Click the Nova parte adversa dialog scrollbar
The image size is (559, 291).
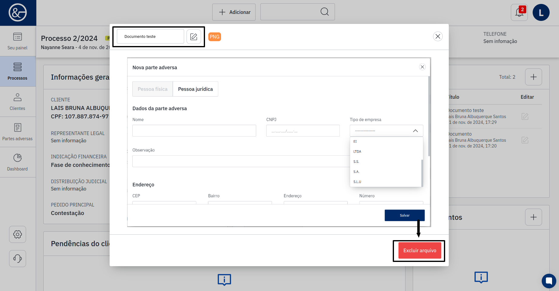click(x=429, y=116)
